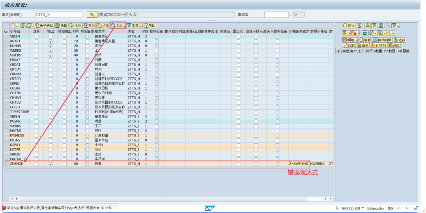Toggle 输出 checkbox for ZMENGE row
Viewport: 426px width, 213px height.
point(50,164)
